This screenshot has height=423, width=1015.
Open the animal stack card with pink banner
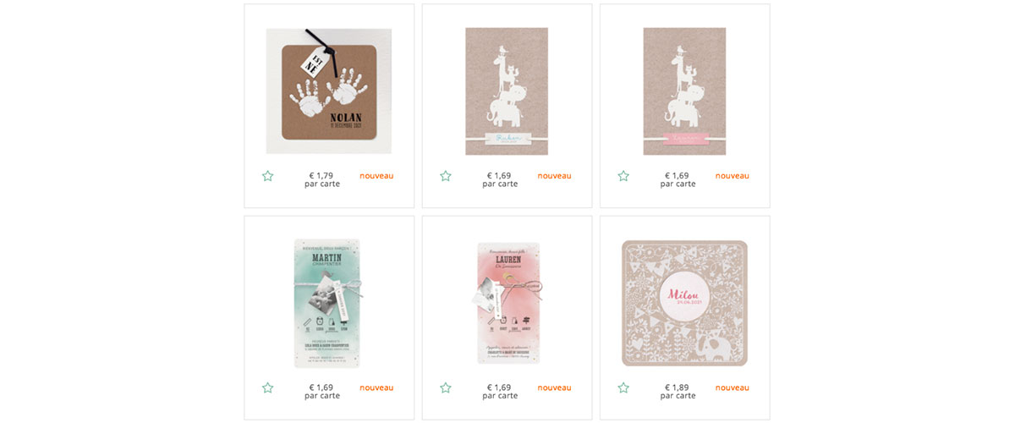[684, 91]
